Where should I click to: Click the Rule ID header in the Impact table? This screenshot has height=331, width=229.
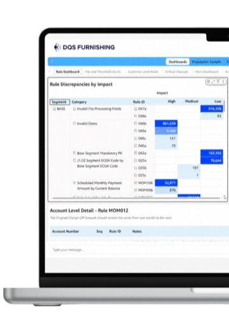pyautogui.click(x=139, y=102)
